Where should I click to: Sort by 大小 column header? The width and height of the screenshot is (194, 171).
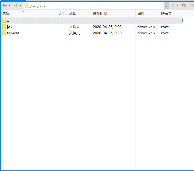click(x=56, y=14)
